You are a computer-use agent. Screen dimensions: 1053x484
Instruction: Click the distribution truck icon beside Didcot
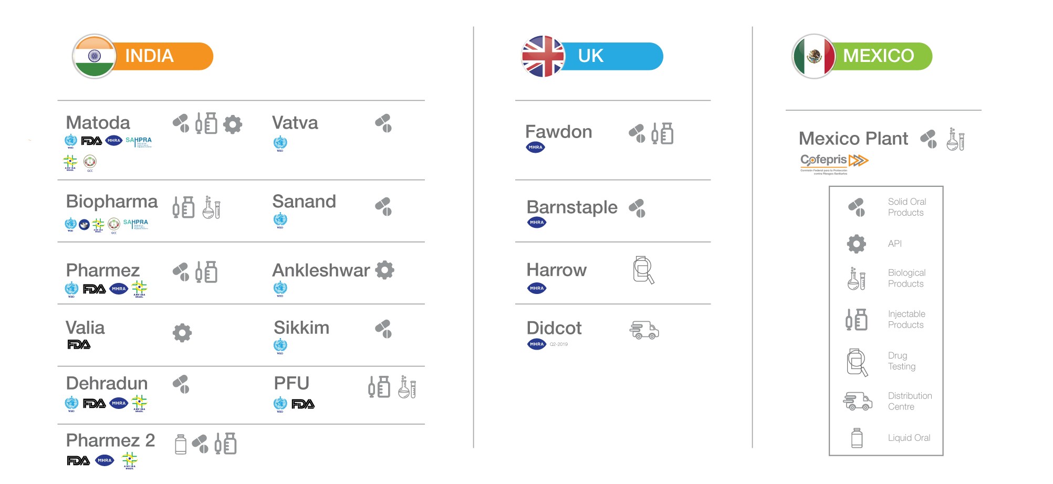(644, 330)
